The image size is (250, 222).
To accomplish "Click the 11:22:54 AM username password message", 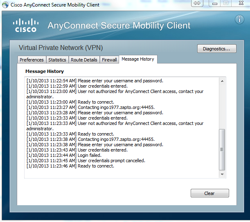I will [95, 81].
